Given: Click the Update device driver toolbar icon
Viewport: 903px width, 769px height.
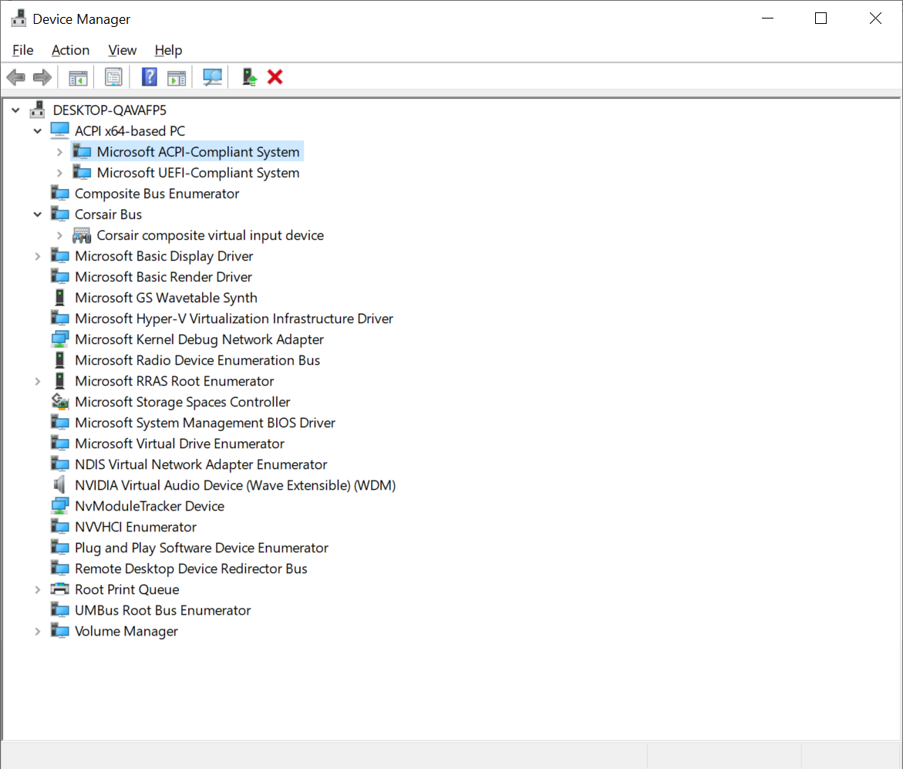Looking at the screenshot, I should [x=249, y=77].
